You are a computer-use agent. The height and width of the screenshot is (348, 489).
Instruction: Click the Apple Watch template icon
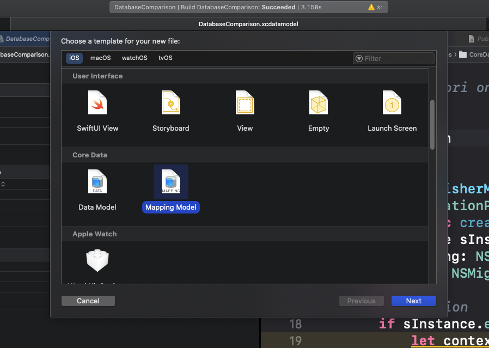coord(97,260)
